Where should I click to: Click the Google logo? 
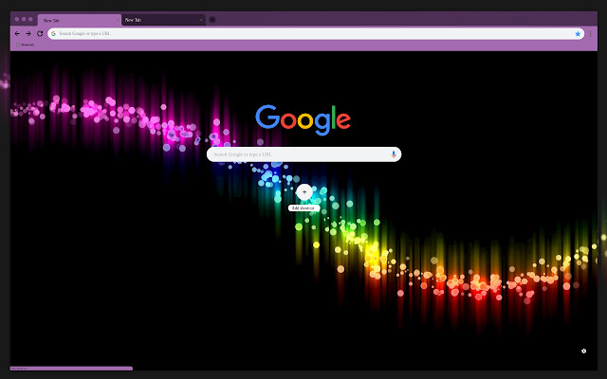[303, 120]
